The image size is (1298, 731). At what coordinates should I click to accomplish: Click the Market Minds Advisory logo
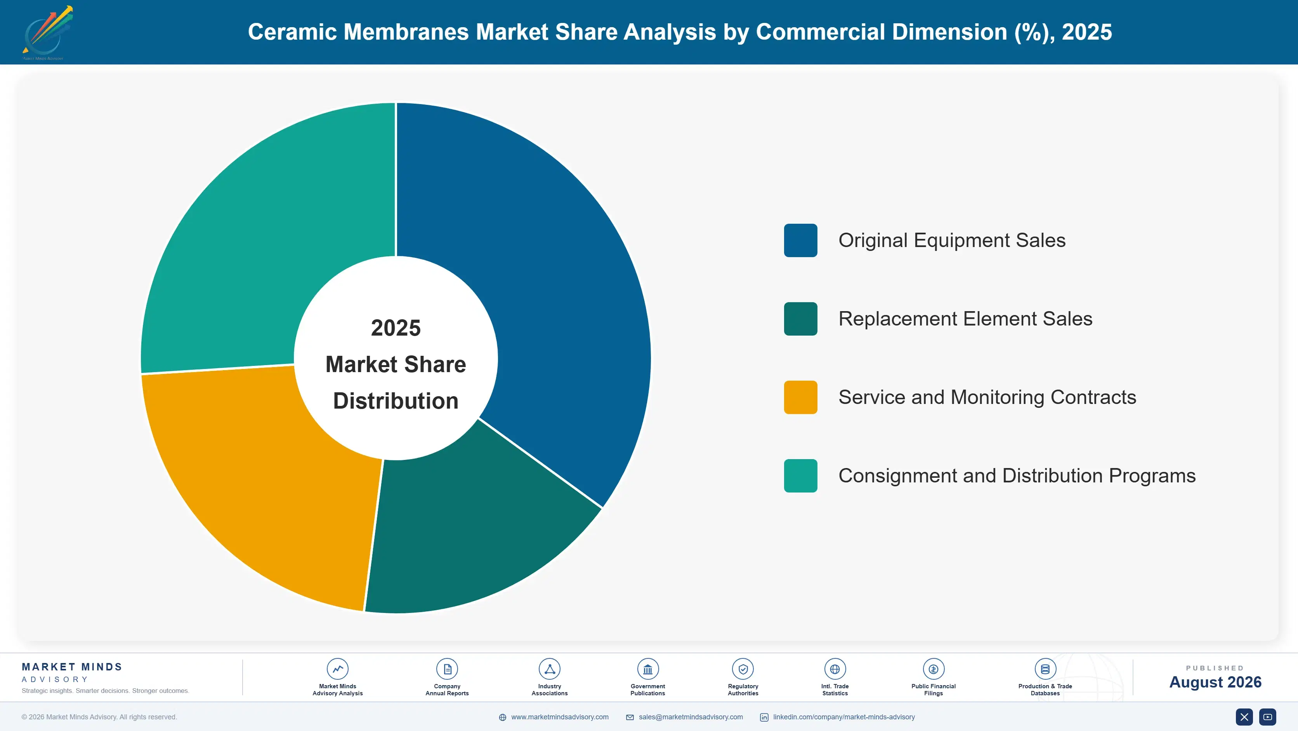[48, 33]
